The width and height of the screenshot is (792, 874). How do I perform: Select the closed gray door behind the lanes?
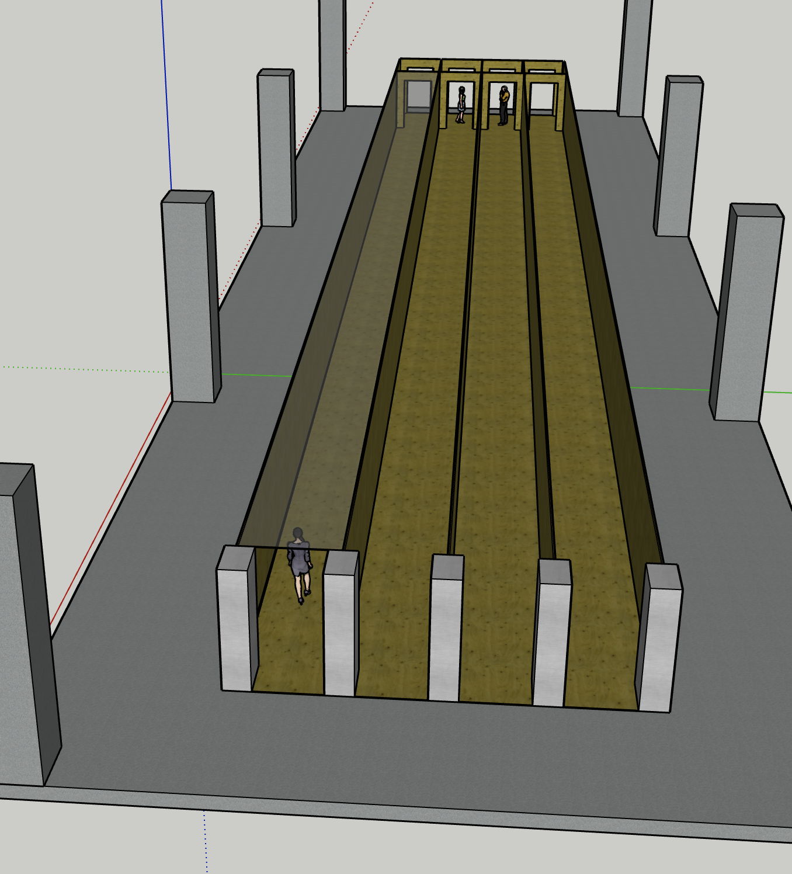418,96
